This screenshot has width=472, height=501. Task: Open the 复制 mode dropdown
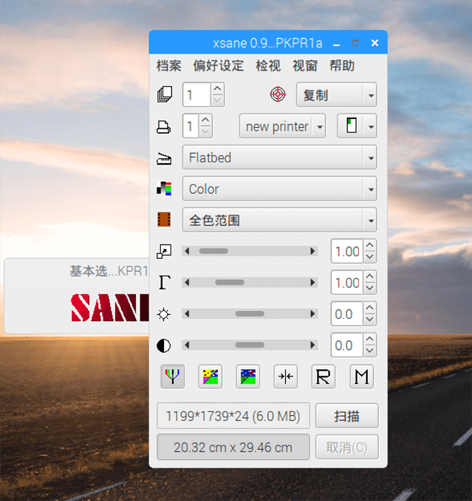pos(337,95)
